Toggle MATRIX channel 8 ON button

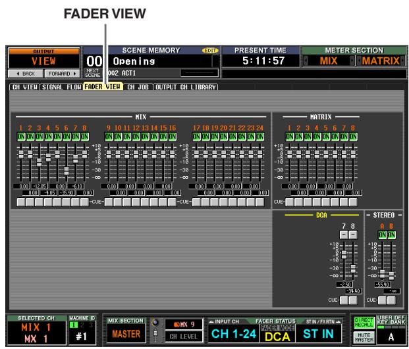coord(353,137)
